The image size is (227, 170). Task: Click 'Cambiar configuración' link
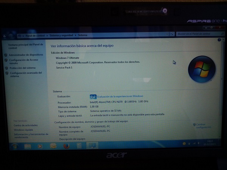[204, 126]
